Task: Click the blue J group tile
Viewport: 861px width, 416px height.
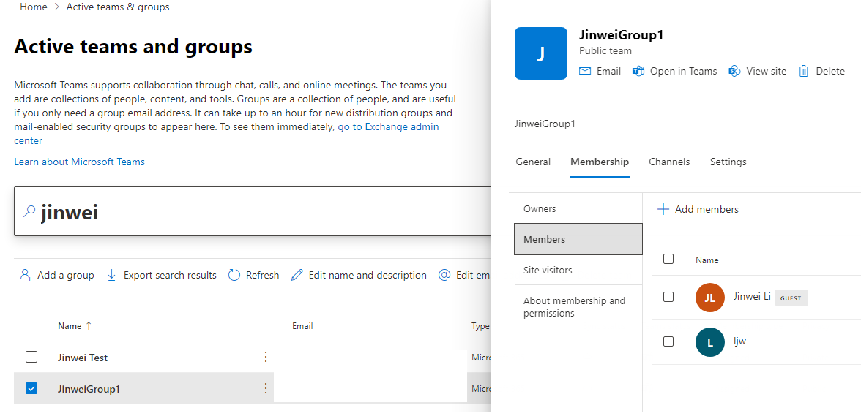Action: 541,53
